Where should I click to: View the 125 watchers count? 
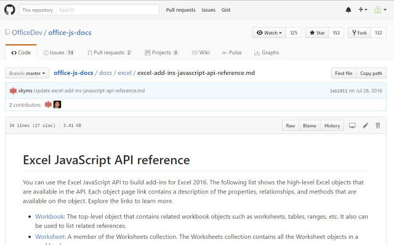click(x=294, y=33)
